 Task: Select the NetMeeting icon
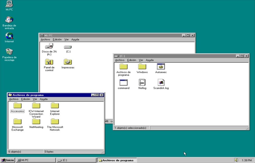click(36, 121)
